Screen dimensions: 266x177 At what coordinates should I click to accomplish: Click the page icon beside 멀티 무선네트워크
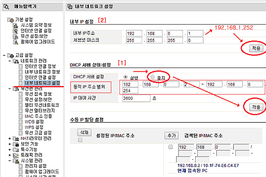point(21,105)
